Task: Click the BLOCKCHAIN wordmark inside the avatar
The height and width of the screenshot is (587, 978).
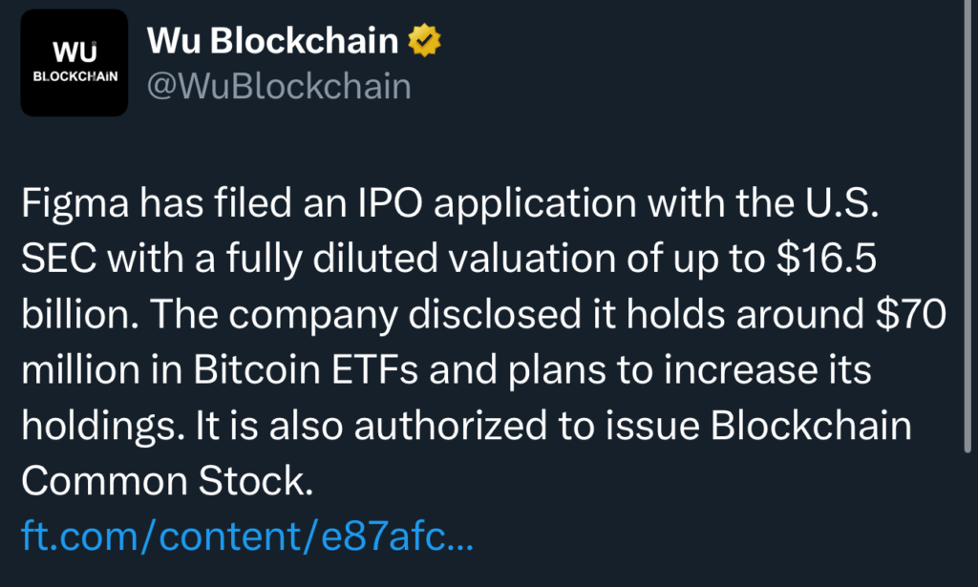Action: (74, 76)
